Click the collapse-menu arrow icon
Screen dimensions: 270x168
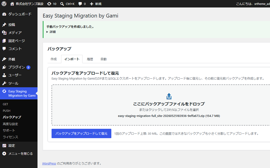[4, 153]
